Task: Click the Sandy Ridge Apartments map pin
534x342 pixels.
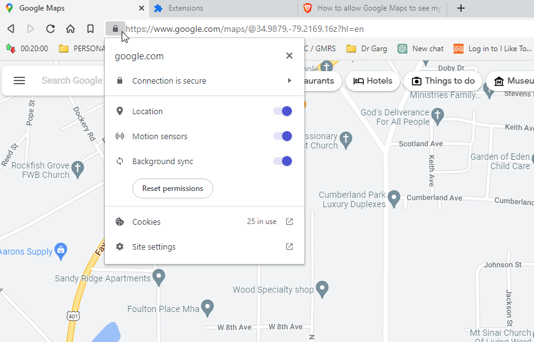Action: coord(158,277)
